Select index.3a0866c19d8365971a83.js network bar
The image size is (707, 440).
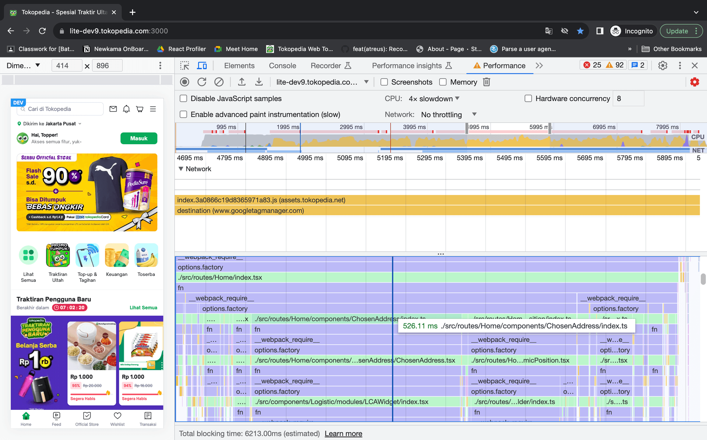(437, 200)
